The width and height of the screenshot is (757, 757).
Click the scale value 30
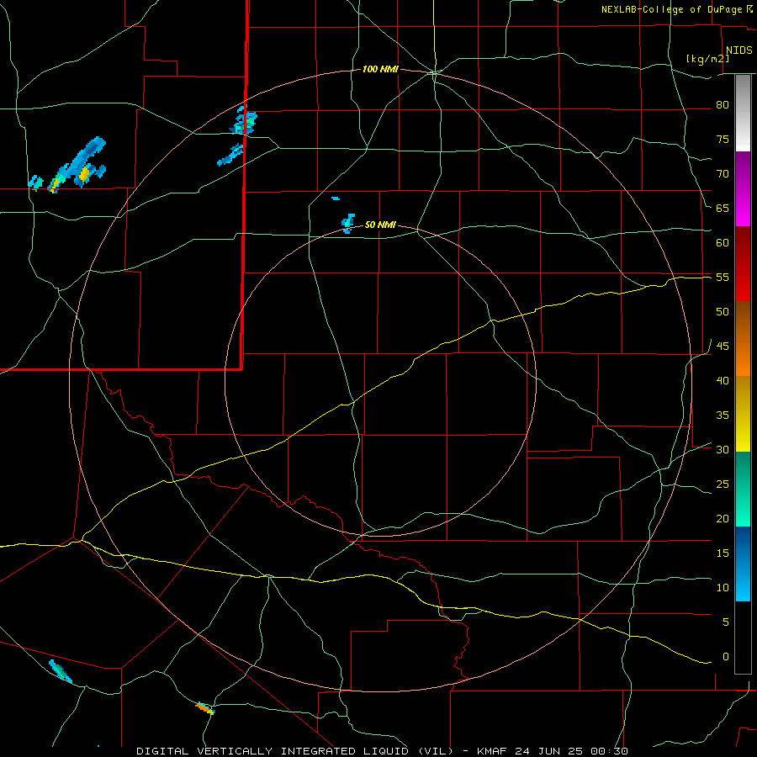[723, 449]
